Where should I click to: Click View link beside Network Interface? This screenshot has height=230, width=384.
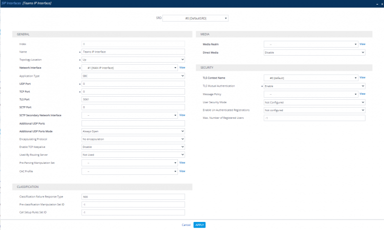coord(182,67)
